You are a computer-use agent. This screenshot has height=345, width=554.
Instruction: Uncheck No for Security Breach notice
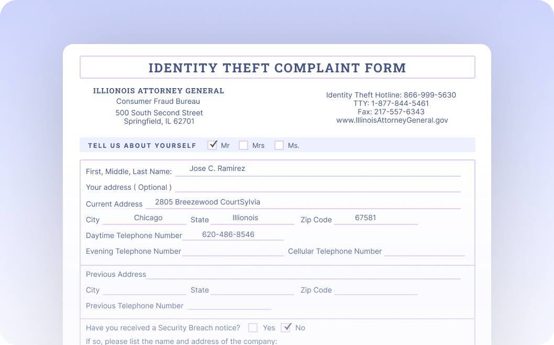(286, 328)
